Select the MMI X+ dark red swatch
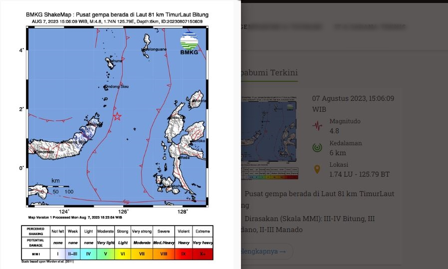 [x=203, y=254]
